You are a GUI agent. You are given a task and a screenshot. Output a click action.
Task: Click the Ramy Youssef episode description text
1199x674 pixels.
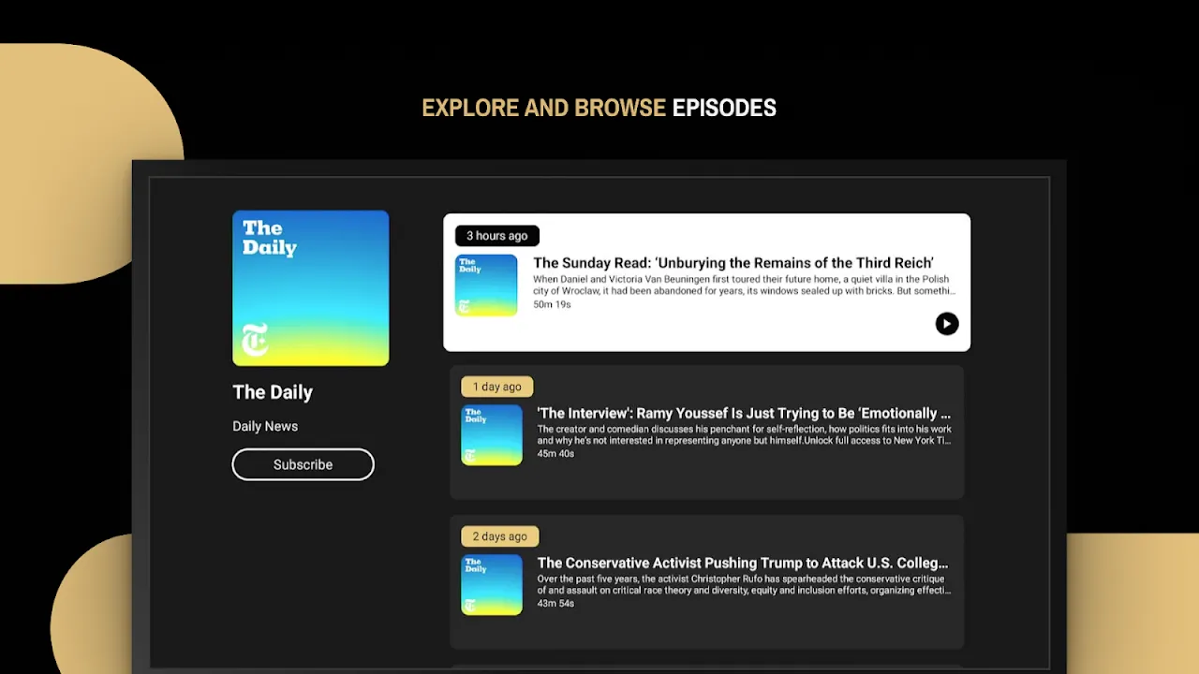point(745,435)
